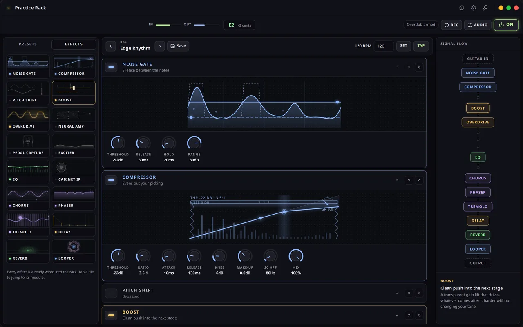Select the Phaser tile in Effects list
Viewport: 523px width, 327px height.
point(74,198)
